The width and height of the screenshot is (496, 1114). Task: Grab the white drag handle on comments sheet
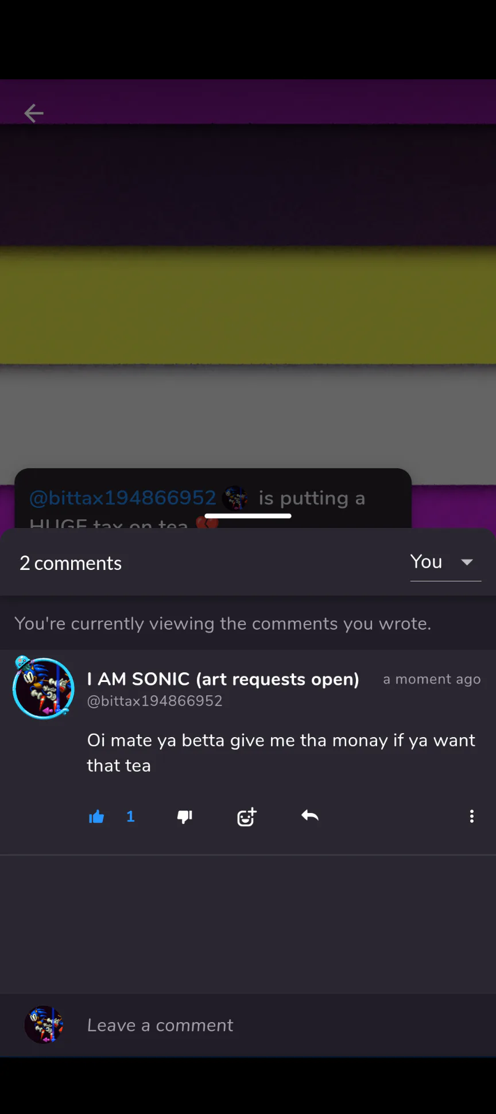click(x=248, y=516)
